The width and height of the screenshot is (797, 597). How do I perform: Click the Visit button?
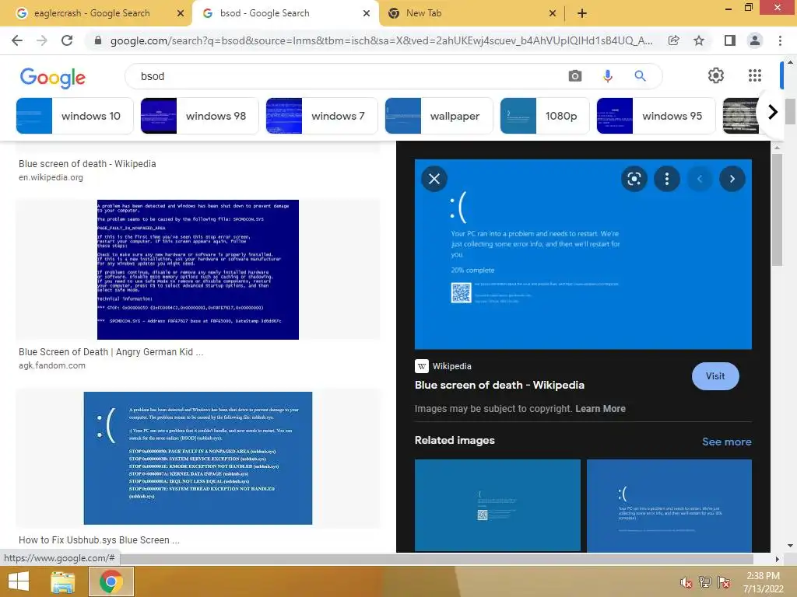[x=715, y=376]
